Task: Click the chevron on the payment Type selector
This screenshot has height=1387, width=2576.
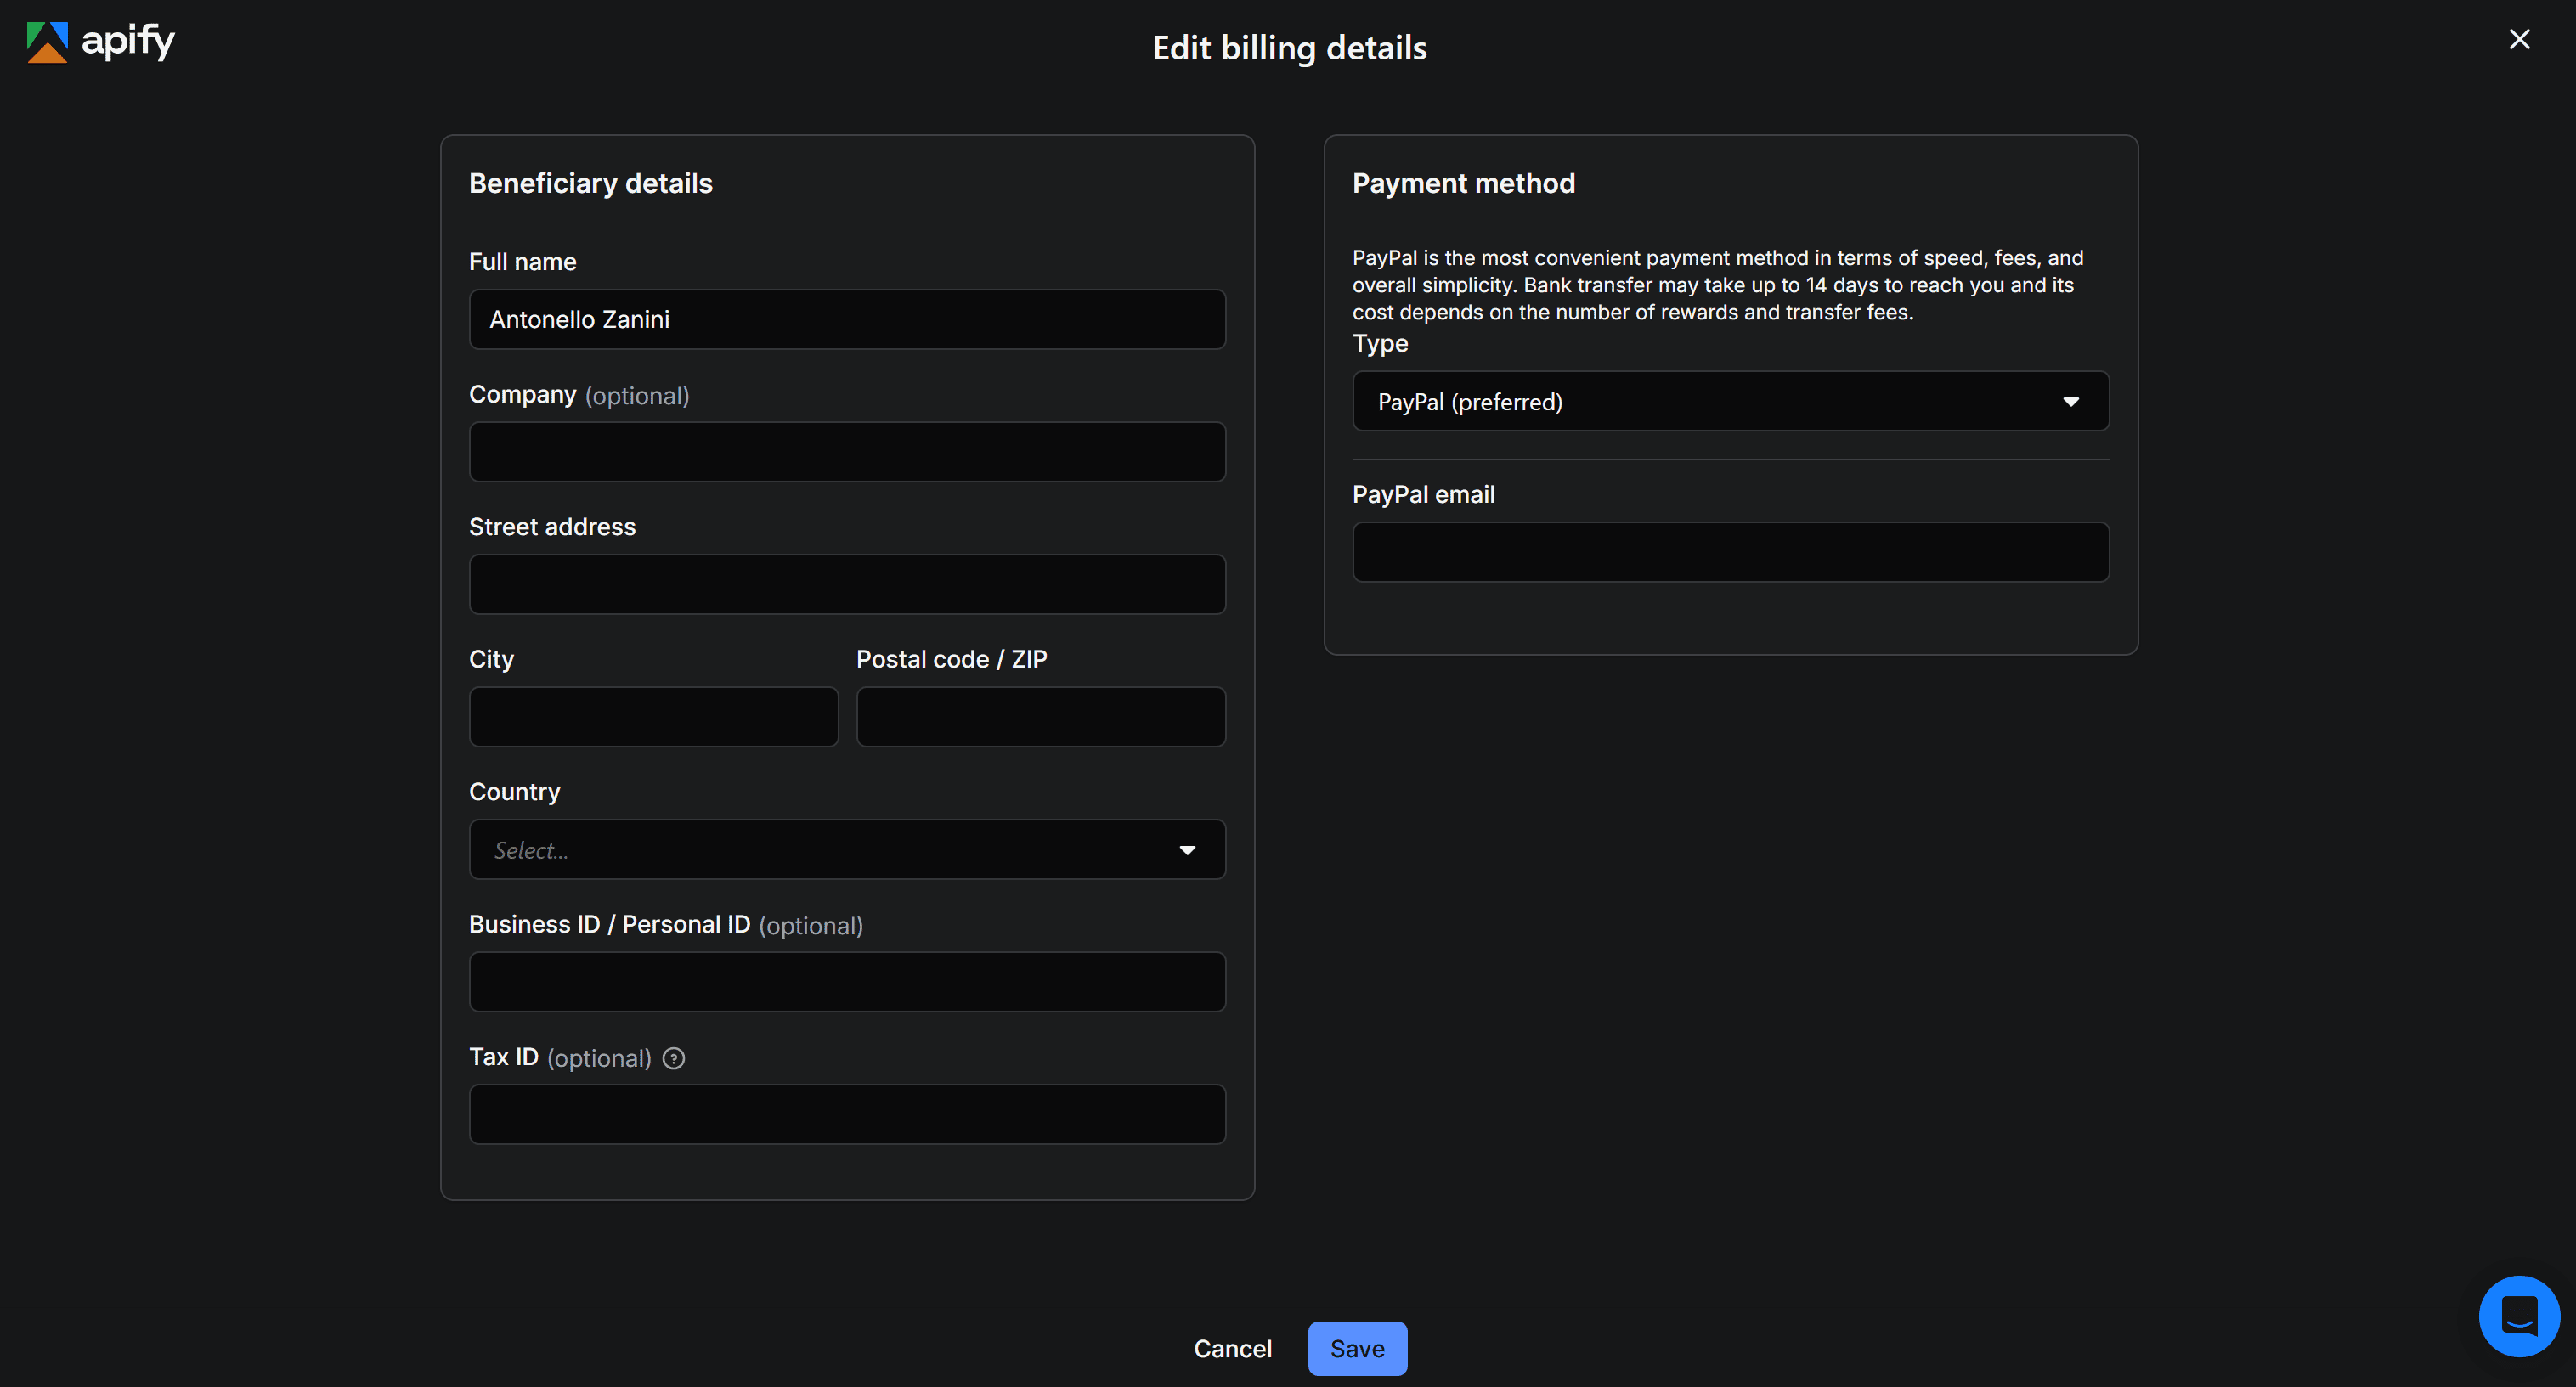Action: tap(2071, 401)
